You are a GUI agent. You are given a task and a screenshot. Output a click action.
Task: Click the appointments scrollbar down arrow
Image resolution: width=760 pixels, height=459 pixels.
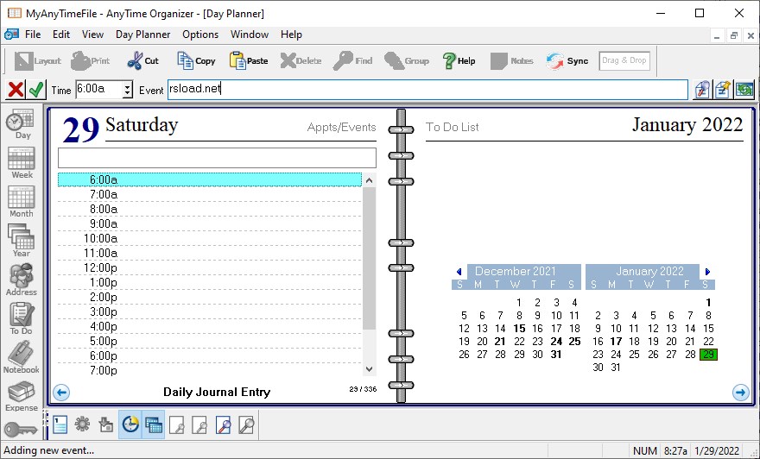pyautogui.click(x=369, y=369)
